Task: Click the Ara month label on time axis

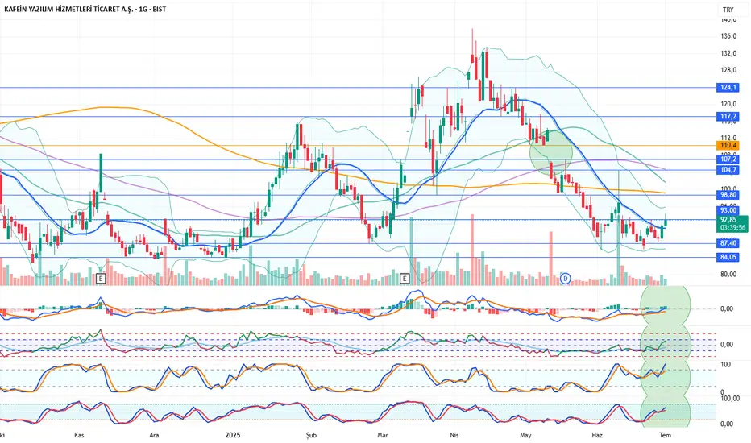Action: click(x=154, y=435)
